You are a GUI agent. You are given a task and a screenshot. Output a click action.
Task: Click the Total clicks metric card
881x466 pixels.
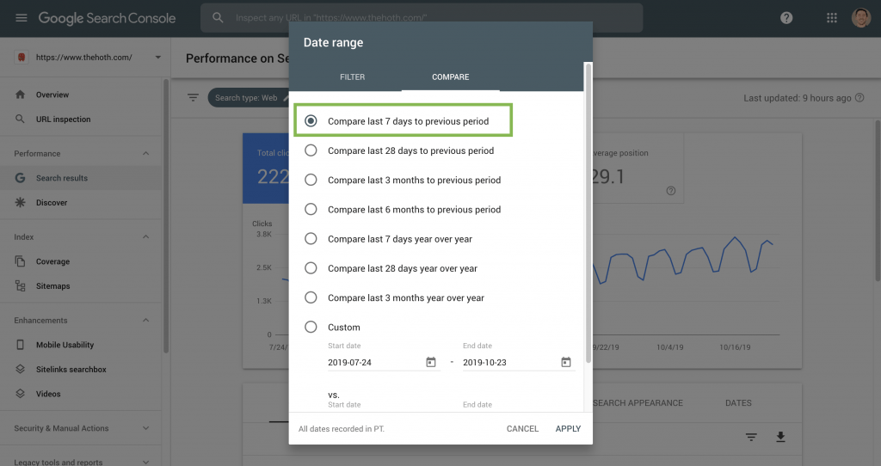pos(266,169)
